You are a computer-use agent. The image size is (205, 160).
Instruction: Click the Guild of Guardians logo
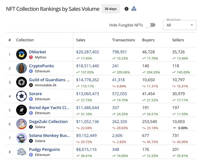[x=21, y=82]
